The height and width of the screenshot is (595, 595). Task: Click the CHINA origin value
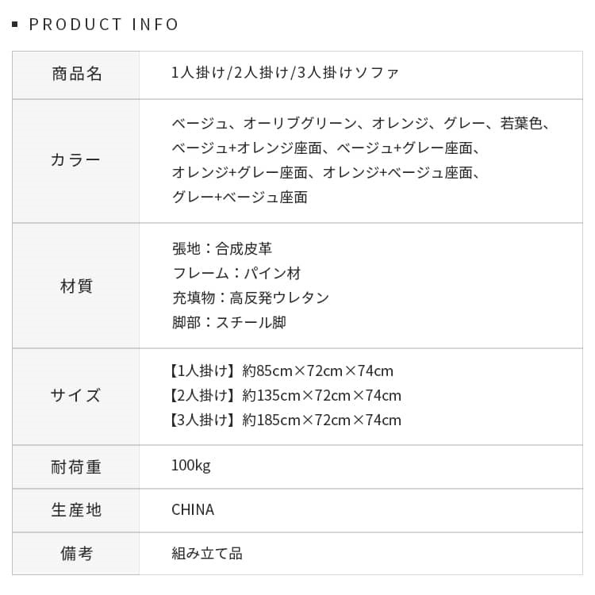193,509
